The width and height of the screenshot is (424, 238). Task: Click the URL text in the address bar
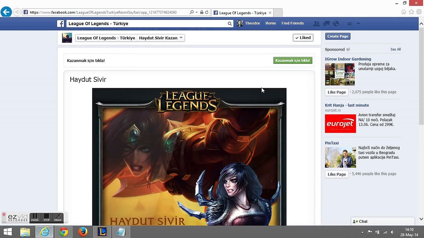click(x=103, y=12)
